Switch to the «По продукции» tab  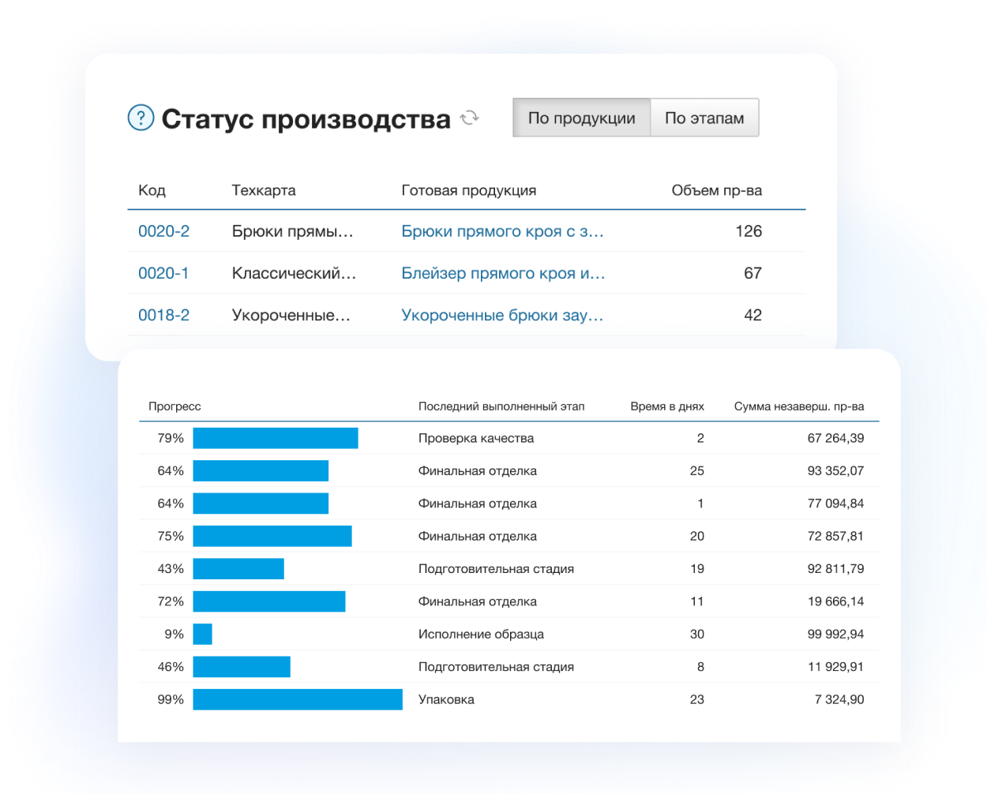coord(581,118)
